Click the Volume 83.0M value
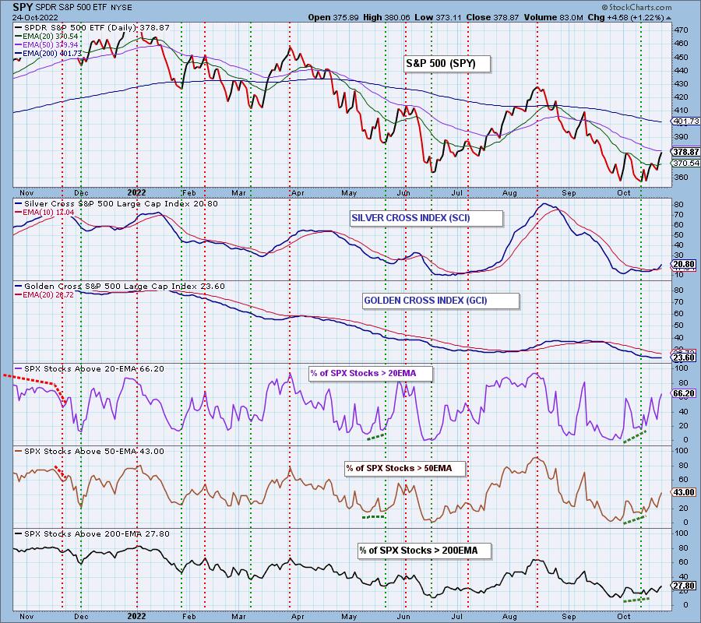 (x=553, y=17)
